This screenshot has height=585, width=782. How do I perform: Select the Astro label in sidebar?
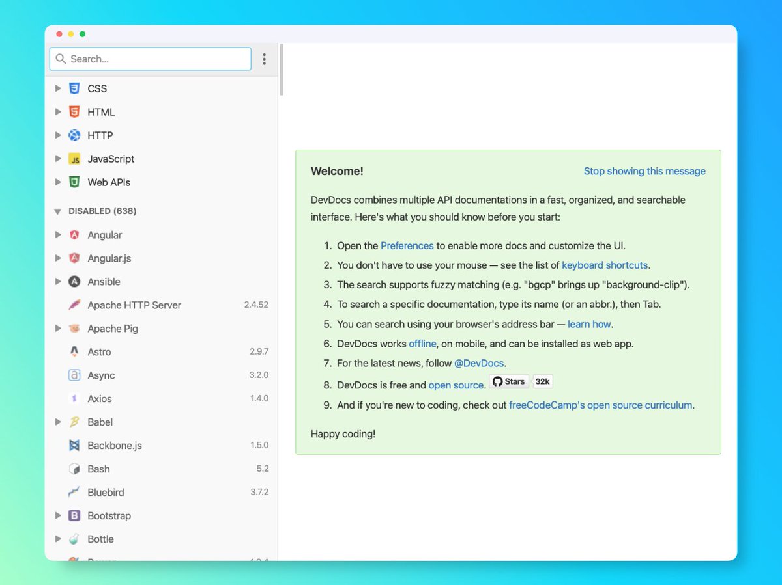pos(99,352)
